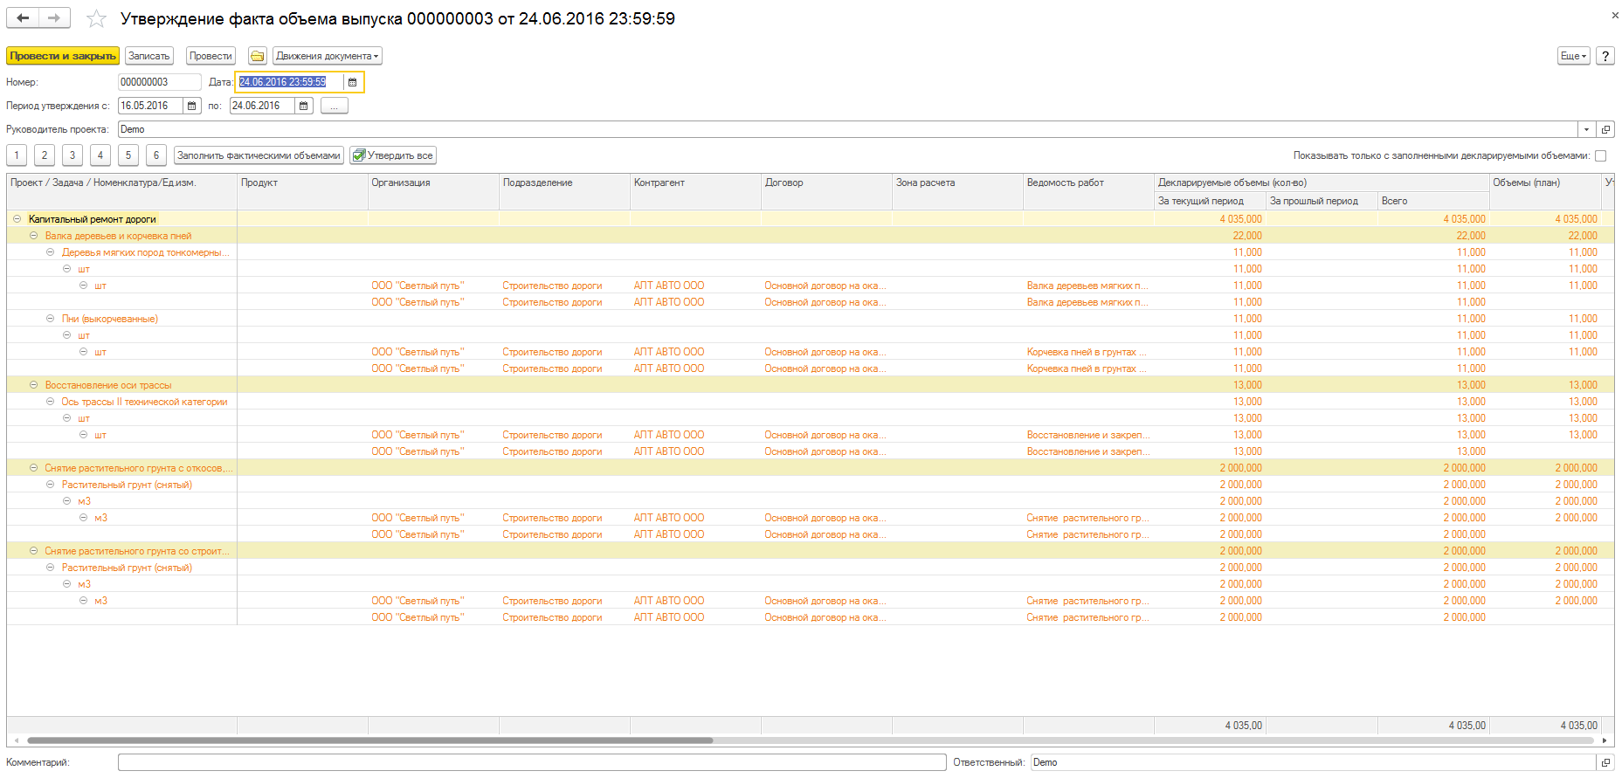
Task: Click the Записать button
Action: point(149,56)
